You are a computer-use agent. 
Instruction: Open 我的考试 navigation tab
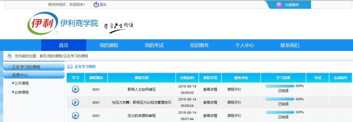tap(154, 45)
